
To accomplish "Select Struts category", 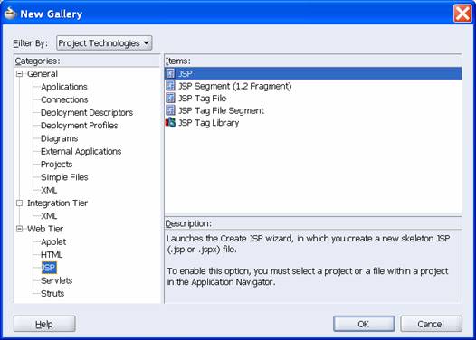I will coord(52,293).
